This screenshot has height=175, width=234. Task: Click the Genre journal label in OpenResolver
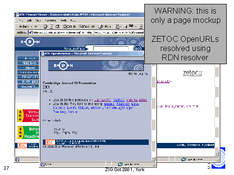coord(138,74)
